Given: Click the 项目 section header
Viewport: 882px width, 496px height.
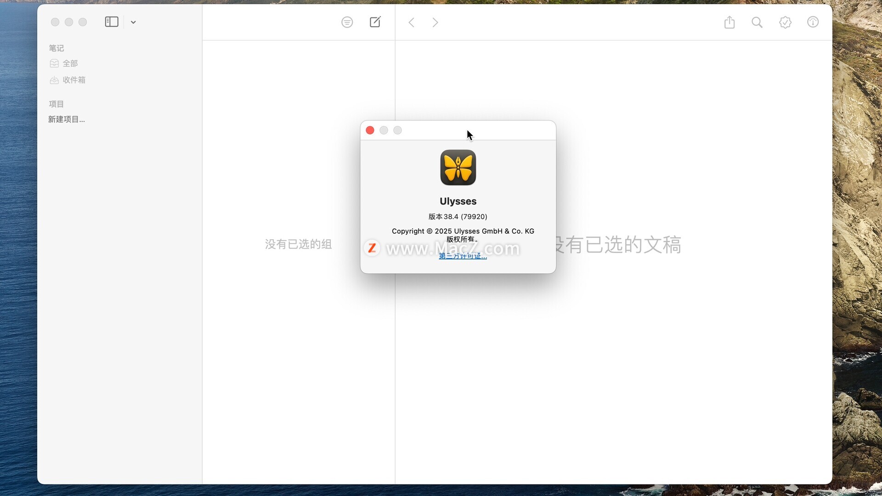Looking at the screenshot, I should [57, 104].
